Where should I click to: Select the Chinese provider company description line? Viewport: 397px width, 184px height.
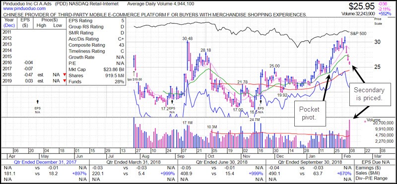155,15
